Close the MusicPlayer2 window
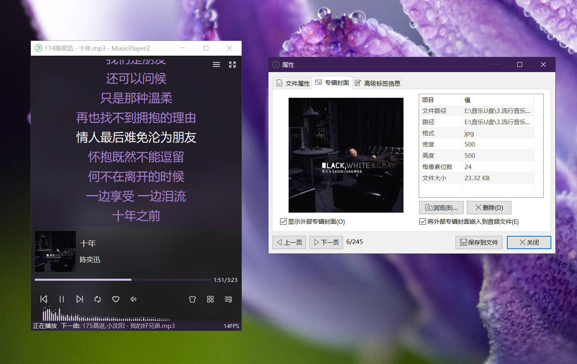This screenshot has height=364, width=577. [230, 48]
